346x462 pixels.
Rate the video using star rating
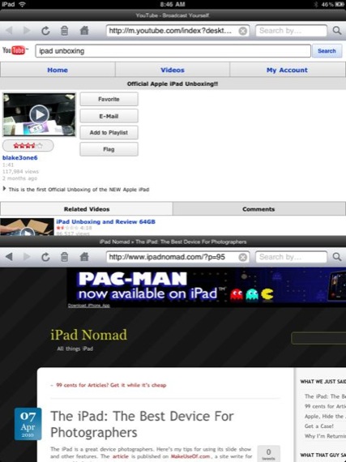coord(28,146)
